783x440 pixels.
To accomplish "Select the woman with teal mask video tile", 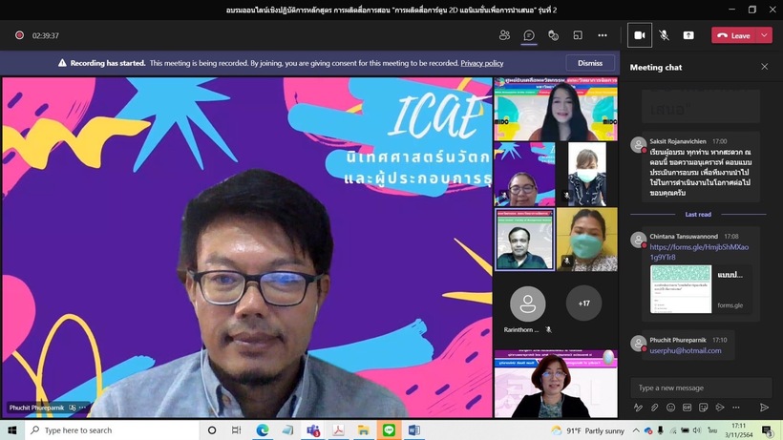I will click(x=586, y=240).
